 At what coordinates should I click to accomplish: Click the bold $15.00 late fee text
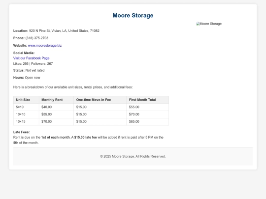[x=86, y=138]
